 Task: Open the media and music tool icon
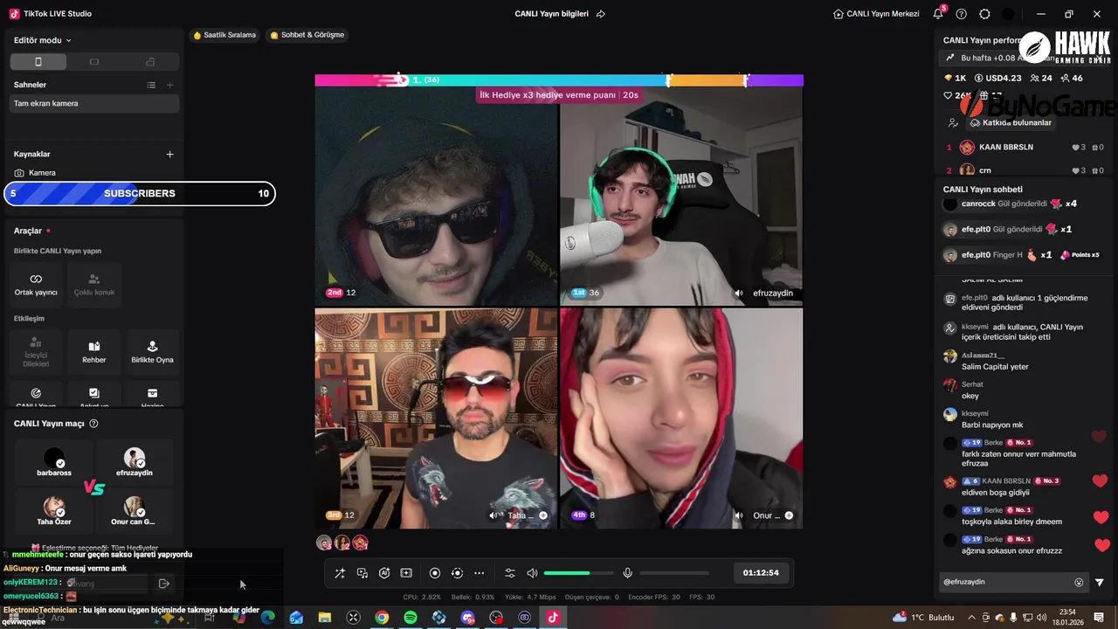coord(362,573)
